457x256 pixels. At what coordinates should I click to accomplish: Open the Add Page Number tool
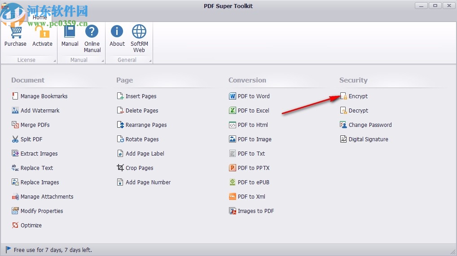(144, 182)
